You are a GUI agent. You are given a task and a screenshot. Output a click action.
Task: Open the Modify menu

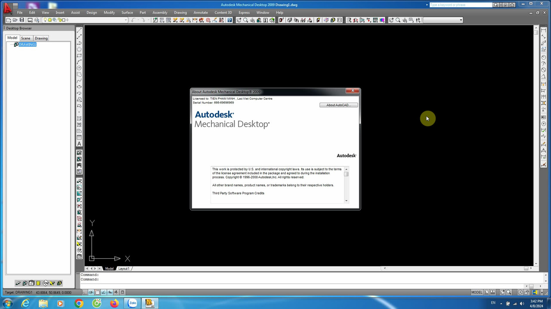109,12
